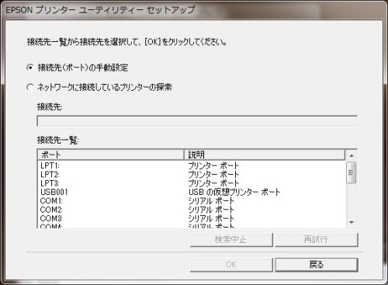Click the 再試行 button

pos(317,239)
